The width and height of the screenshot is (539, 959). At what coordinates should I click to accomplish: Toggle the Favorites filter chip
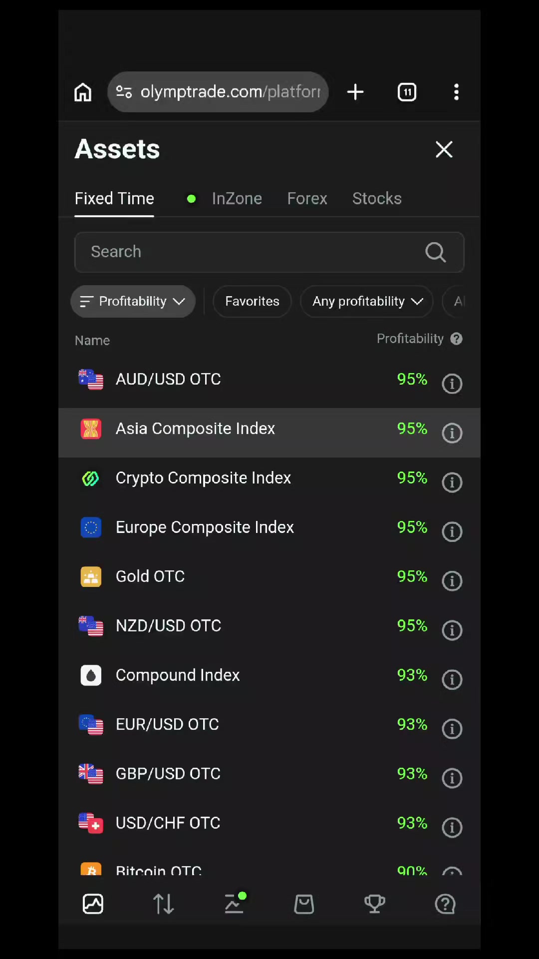click(x=252, y=301)
